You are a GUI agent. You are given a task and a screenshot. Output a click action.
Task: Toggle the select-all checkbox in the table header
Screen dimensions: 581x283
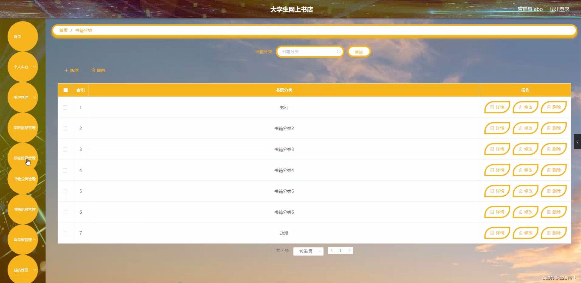tap(65, 90)
